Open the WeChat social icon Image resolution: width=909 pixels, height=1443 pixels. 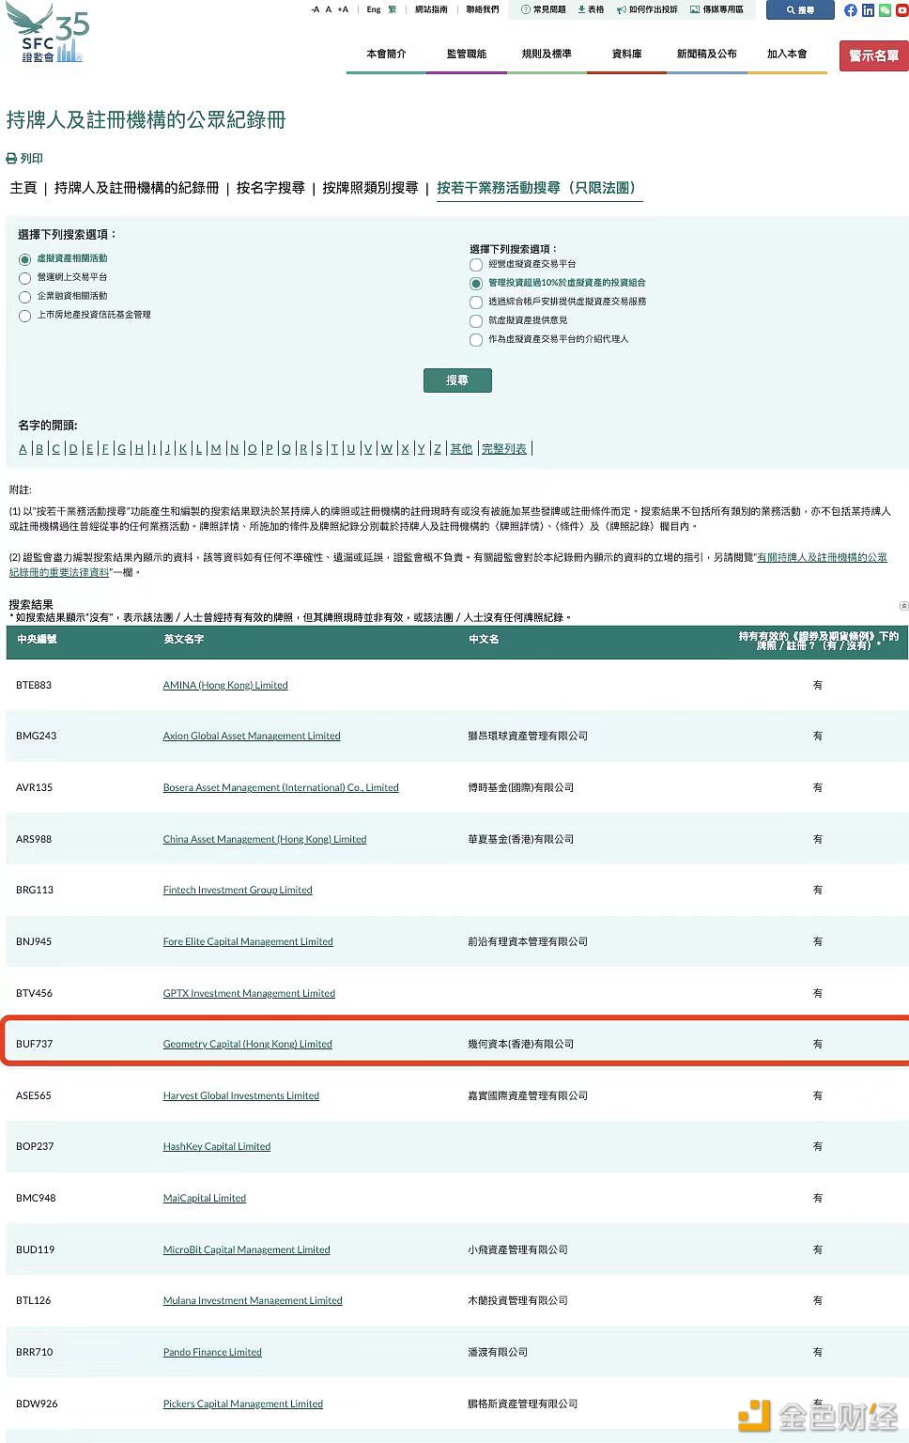885,10
